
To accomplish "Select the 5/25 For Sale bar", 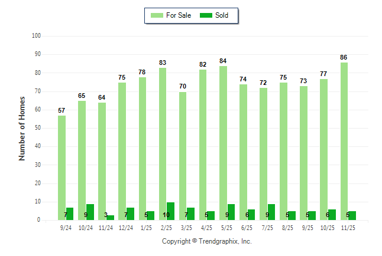I will (223, 143).
